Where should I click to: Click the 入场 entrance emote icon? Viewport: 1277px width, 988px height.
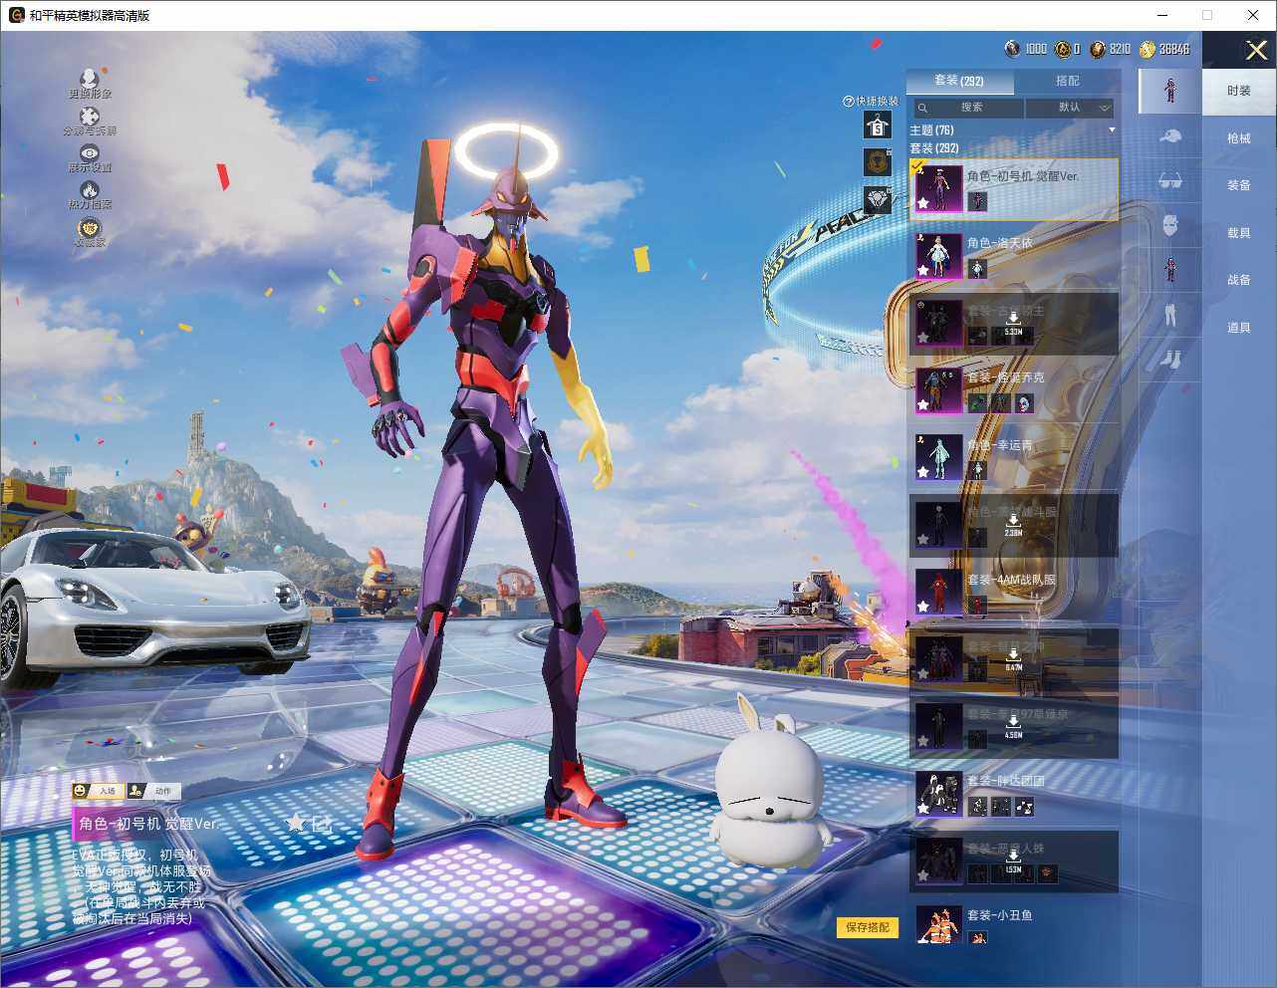point(97,791)
